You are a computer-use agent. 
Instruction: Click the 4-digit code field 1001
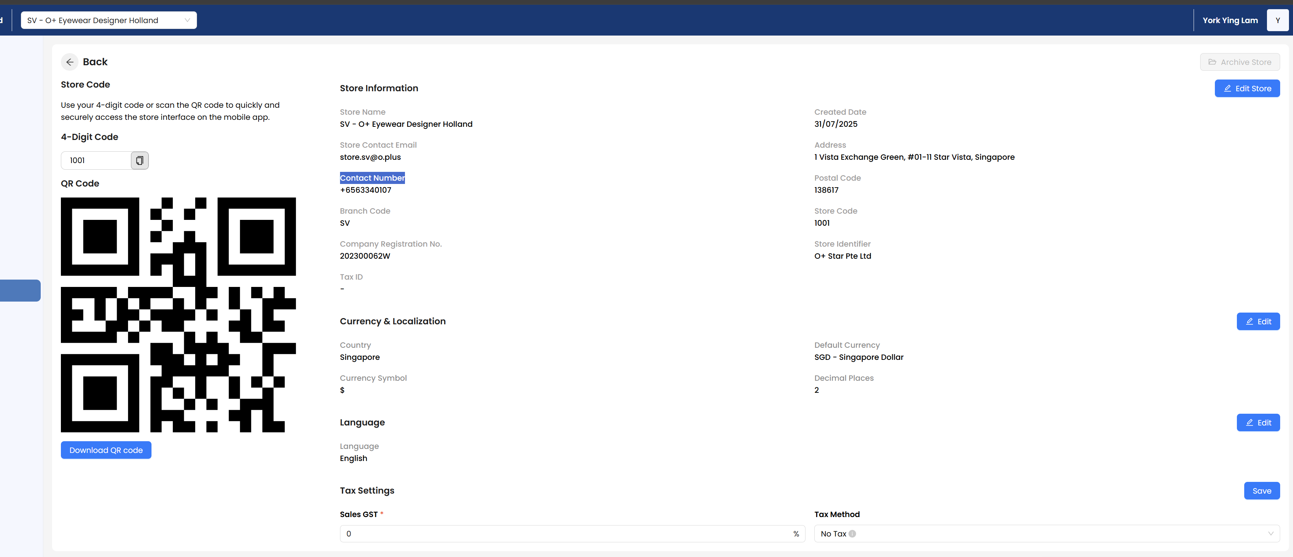click(96, 161)
